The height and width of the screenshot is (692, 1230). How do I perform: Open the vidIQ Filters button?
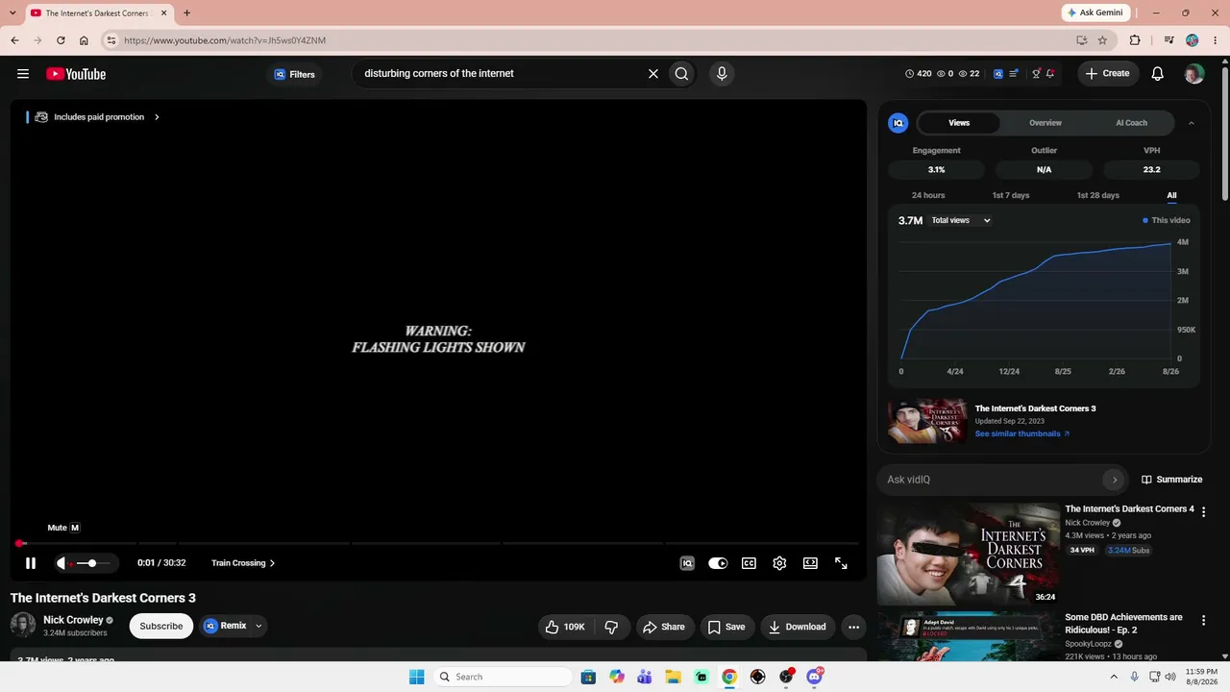294,74
